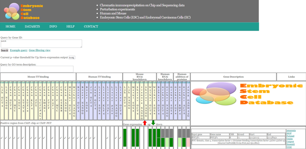Click the p-value threshold input box
Viewport: 306px width, 149px height.
pyautogui.click(x=72, y=58)
